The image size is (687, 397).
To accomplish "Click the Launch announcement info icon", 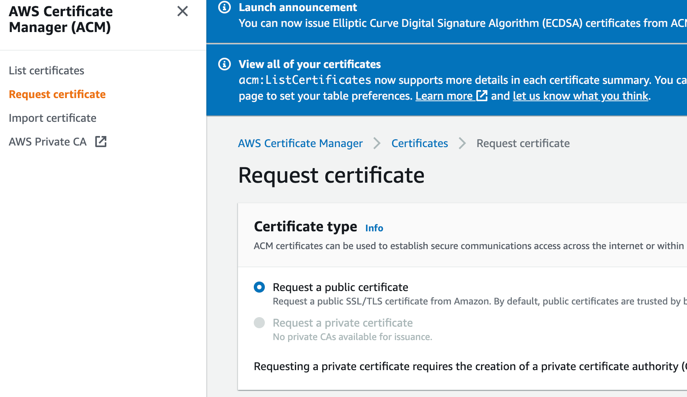I will (x=225, y=7).
